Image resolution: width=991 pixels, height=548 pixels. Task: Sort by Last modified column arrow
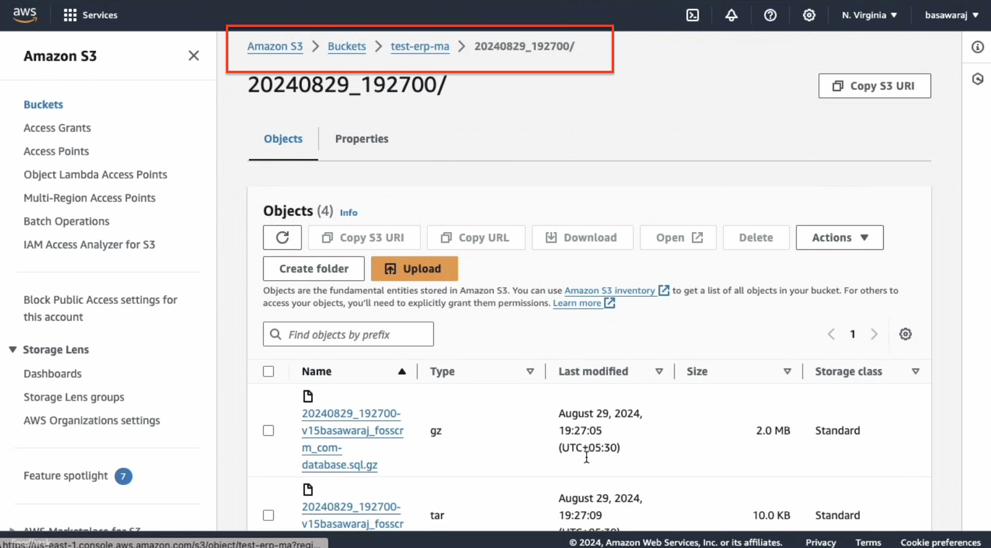659,371
